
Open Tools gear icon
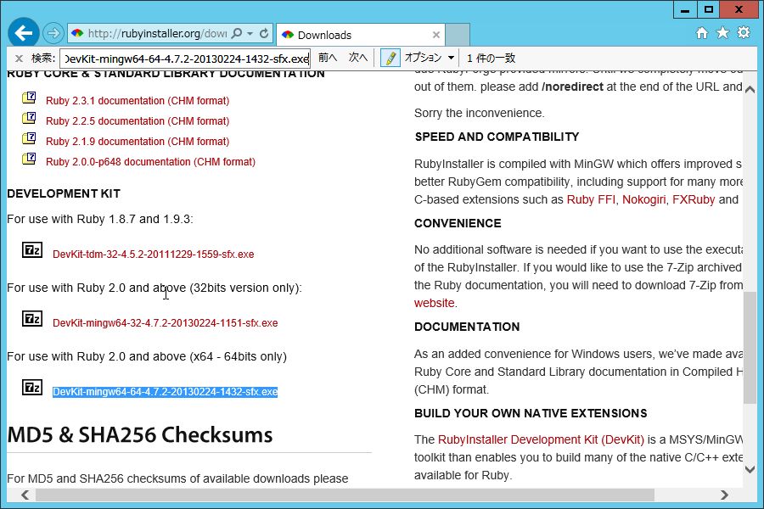744,32
